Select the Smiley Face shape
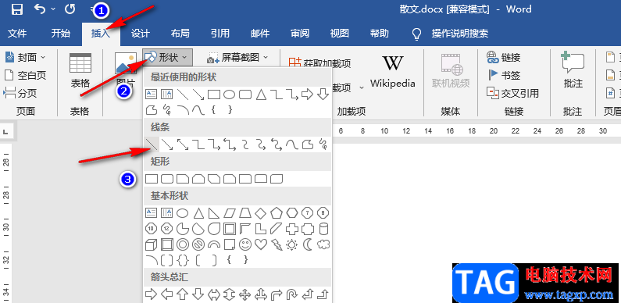Image resolution: width=621 pixels, height=303 pixels. coord(245,244)
